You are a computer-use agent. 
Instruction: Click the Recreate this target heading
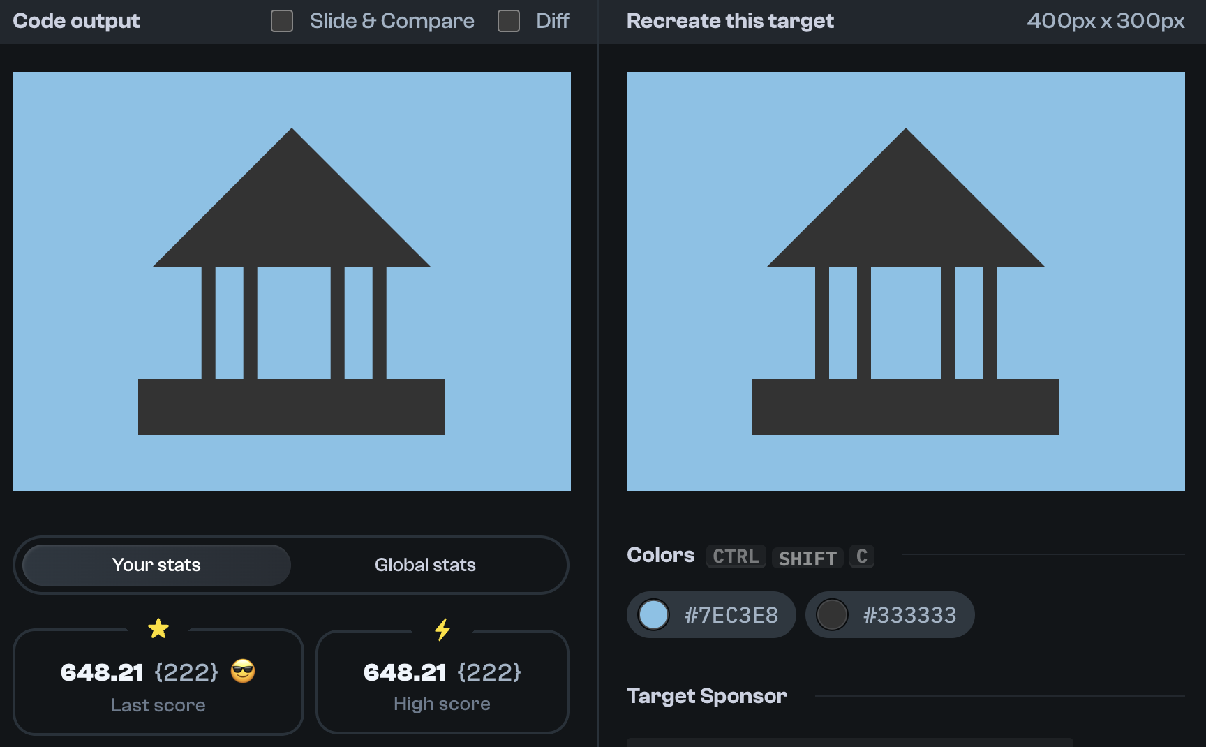click(x=730, y=21)
